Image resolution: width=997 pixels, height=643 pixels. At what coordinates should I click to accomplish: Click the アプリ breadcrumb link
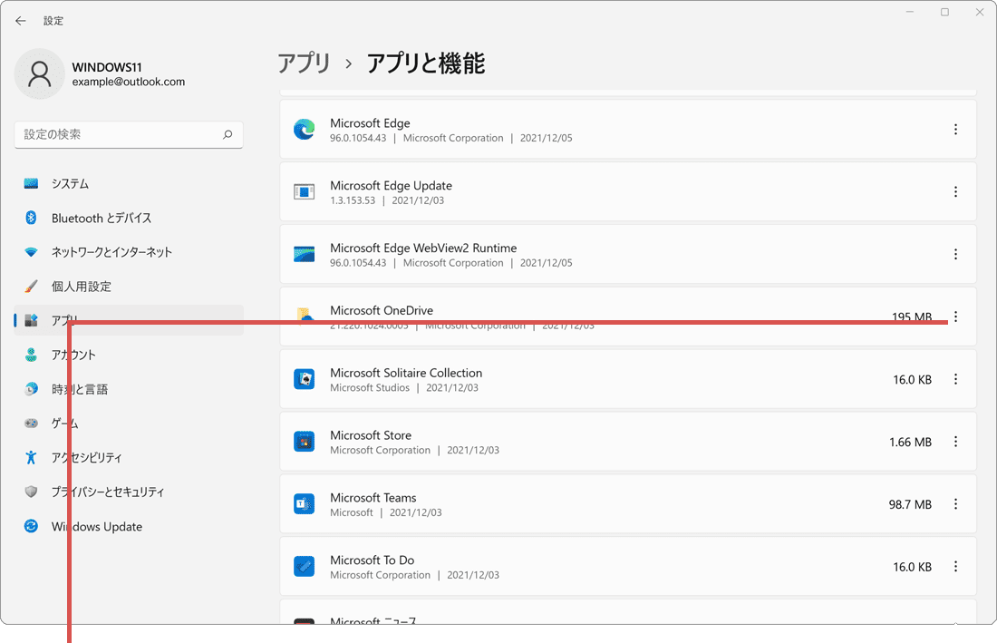(304, 63)
